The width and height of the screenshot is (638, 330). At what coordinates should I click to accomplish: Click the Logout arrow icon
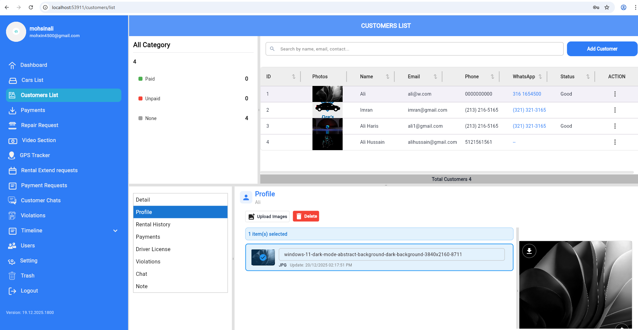[12, 291]
